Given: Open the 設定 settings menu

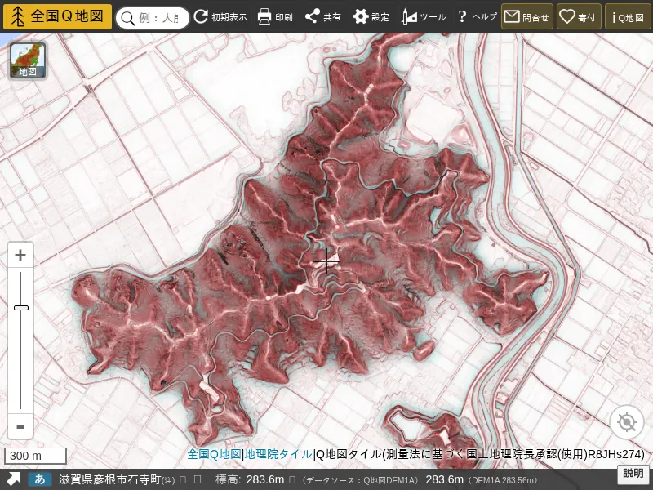Looking at the screenshot, I should pyautogui.click(x=371, y=16).
